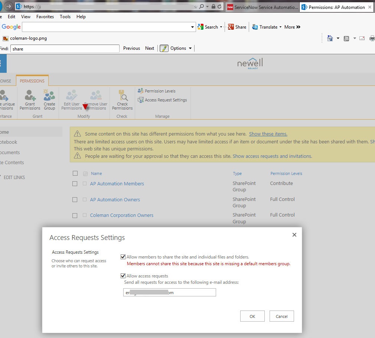Open the Home icon dropdown arrow
The height and width of the screenshot is (338, 375).
click(x=338, y=38)
